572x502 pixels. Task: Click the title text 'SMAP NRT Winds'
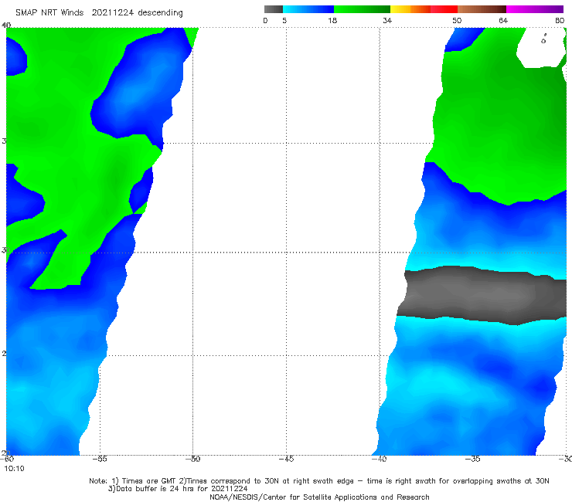[x=49, y=12]
